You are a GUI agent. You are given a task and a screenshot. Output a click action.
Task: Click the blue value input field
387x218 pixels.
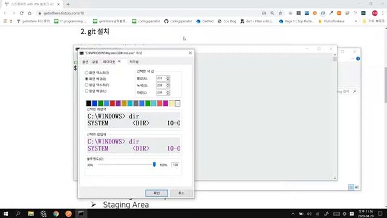161,93
